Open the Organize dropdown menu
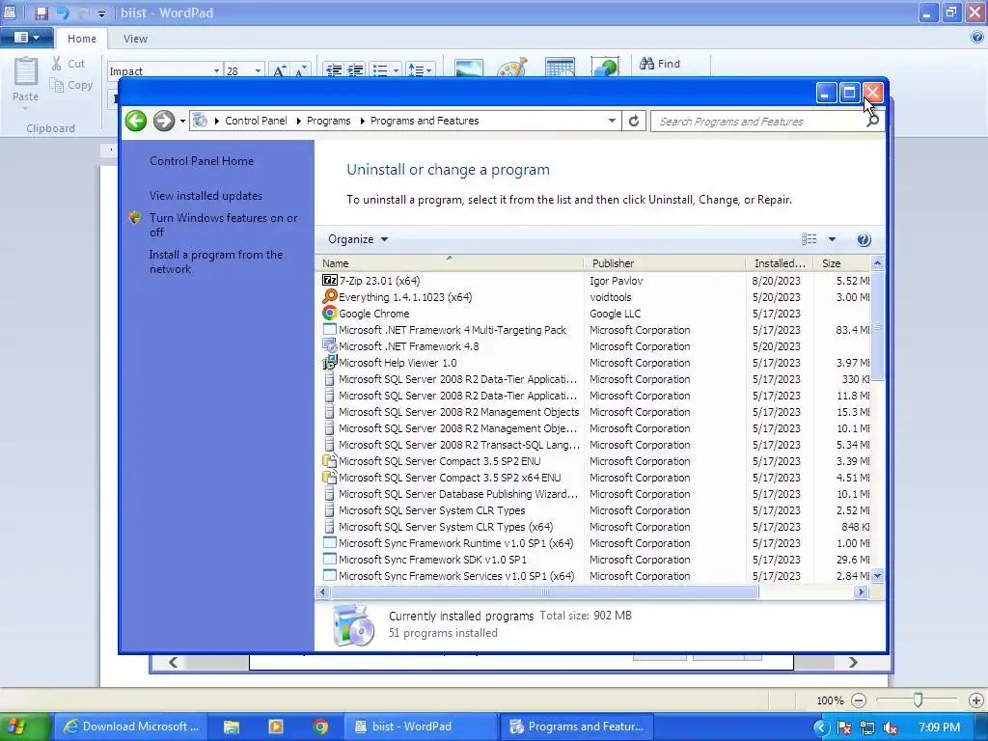The image size is (988, 741). point(357,239)
